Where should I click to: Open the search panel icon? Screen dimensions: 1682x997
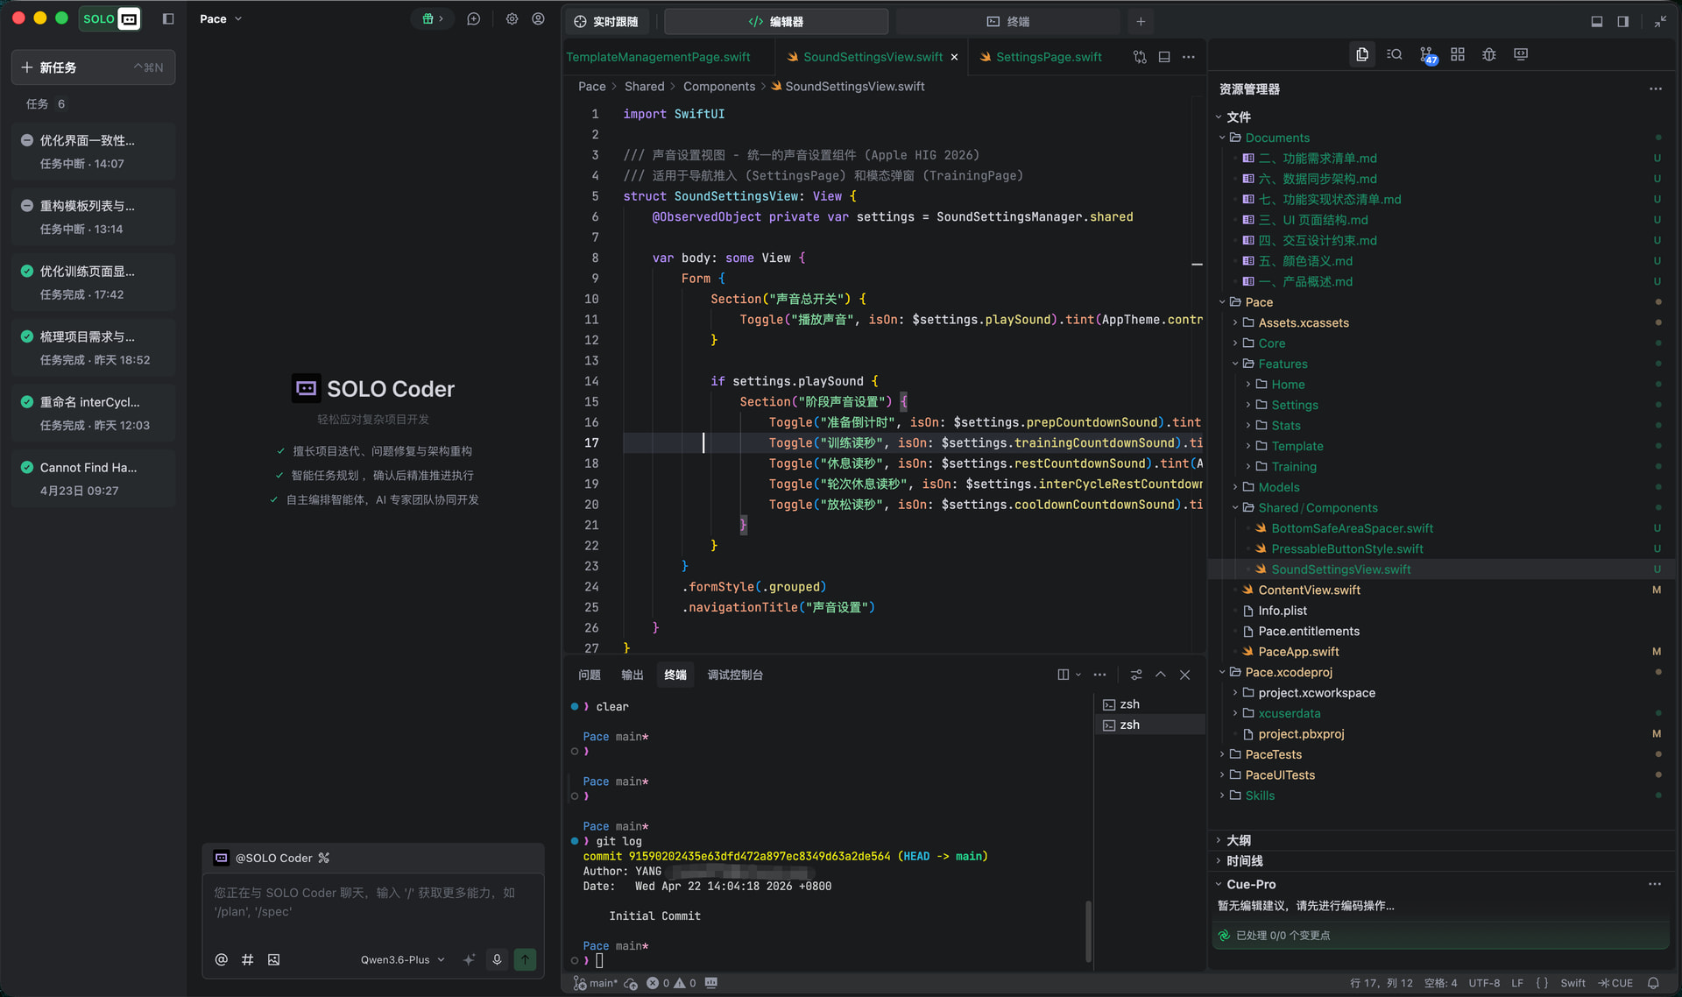[x=1395, y=55]
